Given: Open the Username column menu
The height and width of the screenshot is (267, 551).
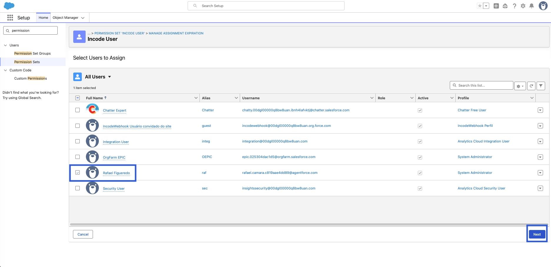Looking at the screenshot, I should pyautogui.click(x=372, y=98).
